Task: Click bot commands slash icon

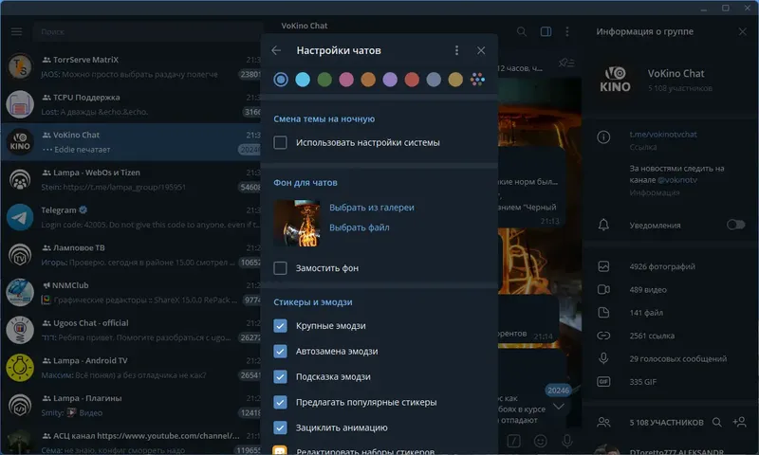Action: (x=513, y=441)
